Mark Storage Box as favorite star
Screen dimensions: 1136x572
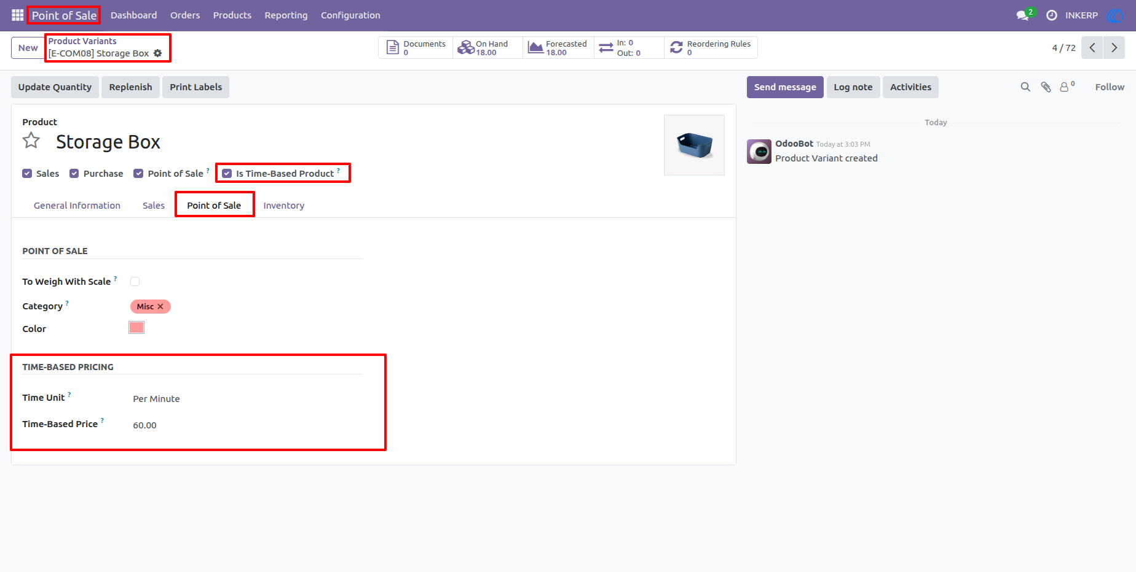pos(31,141)
